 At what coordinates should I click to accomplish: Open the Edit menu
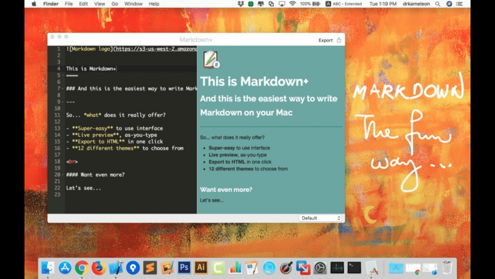point(83,4)
